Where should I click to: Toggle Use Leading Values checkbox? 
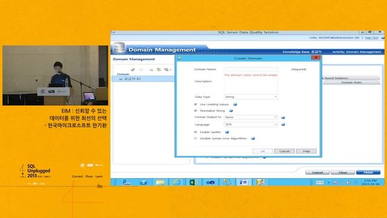[x=195, y=104]
